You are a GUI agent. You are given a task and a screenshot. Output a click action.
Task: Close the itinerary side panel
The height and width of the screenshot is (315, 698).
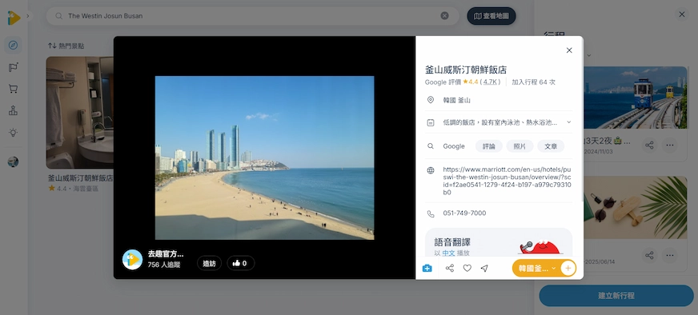point(682,14)
